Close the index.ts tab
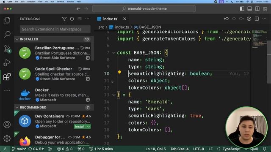 [124, 19]
